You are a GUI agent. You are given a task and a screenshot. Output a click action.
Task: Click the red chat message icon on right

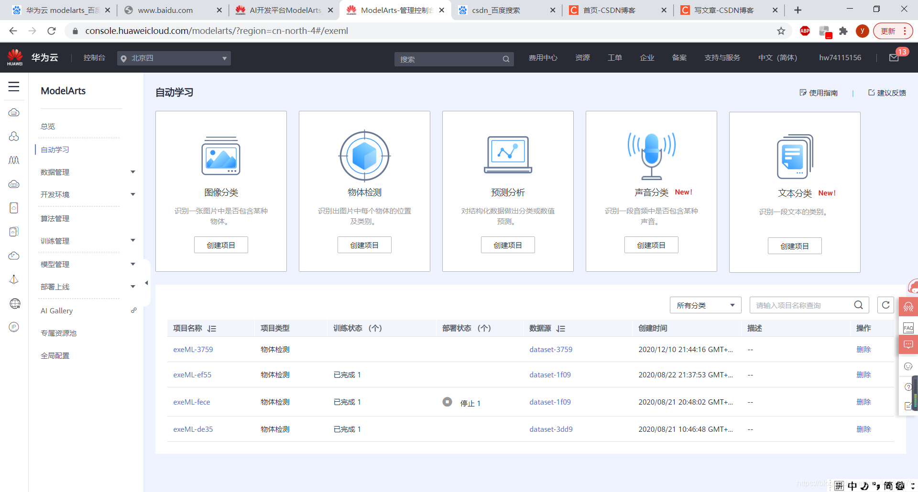tap(908, 344)
